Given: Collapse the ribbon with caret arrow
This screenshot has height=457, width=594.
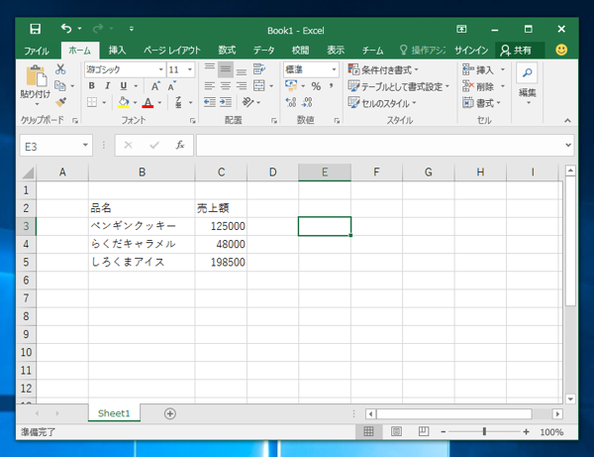Looking at the screenshot, I should 567,121.
